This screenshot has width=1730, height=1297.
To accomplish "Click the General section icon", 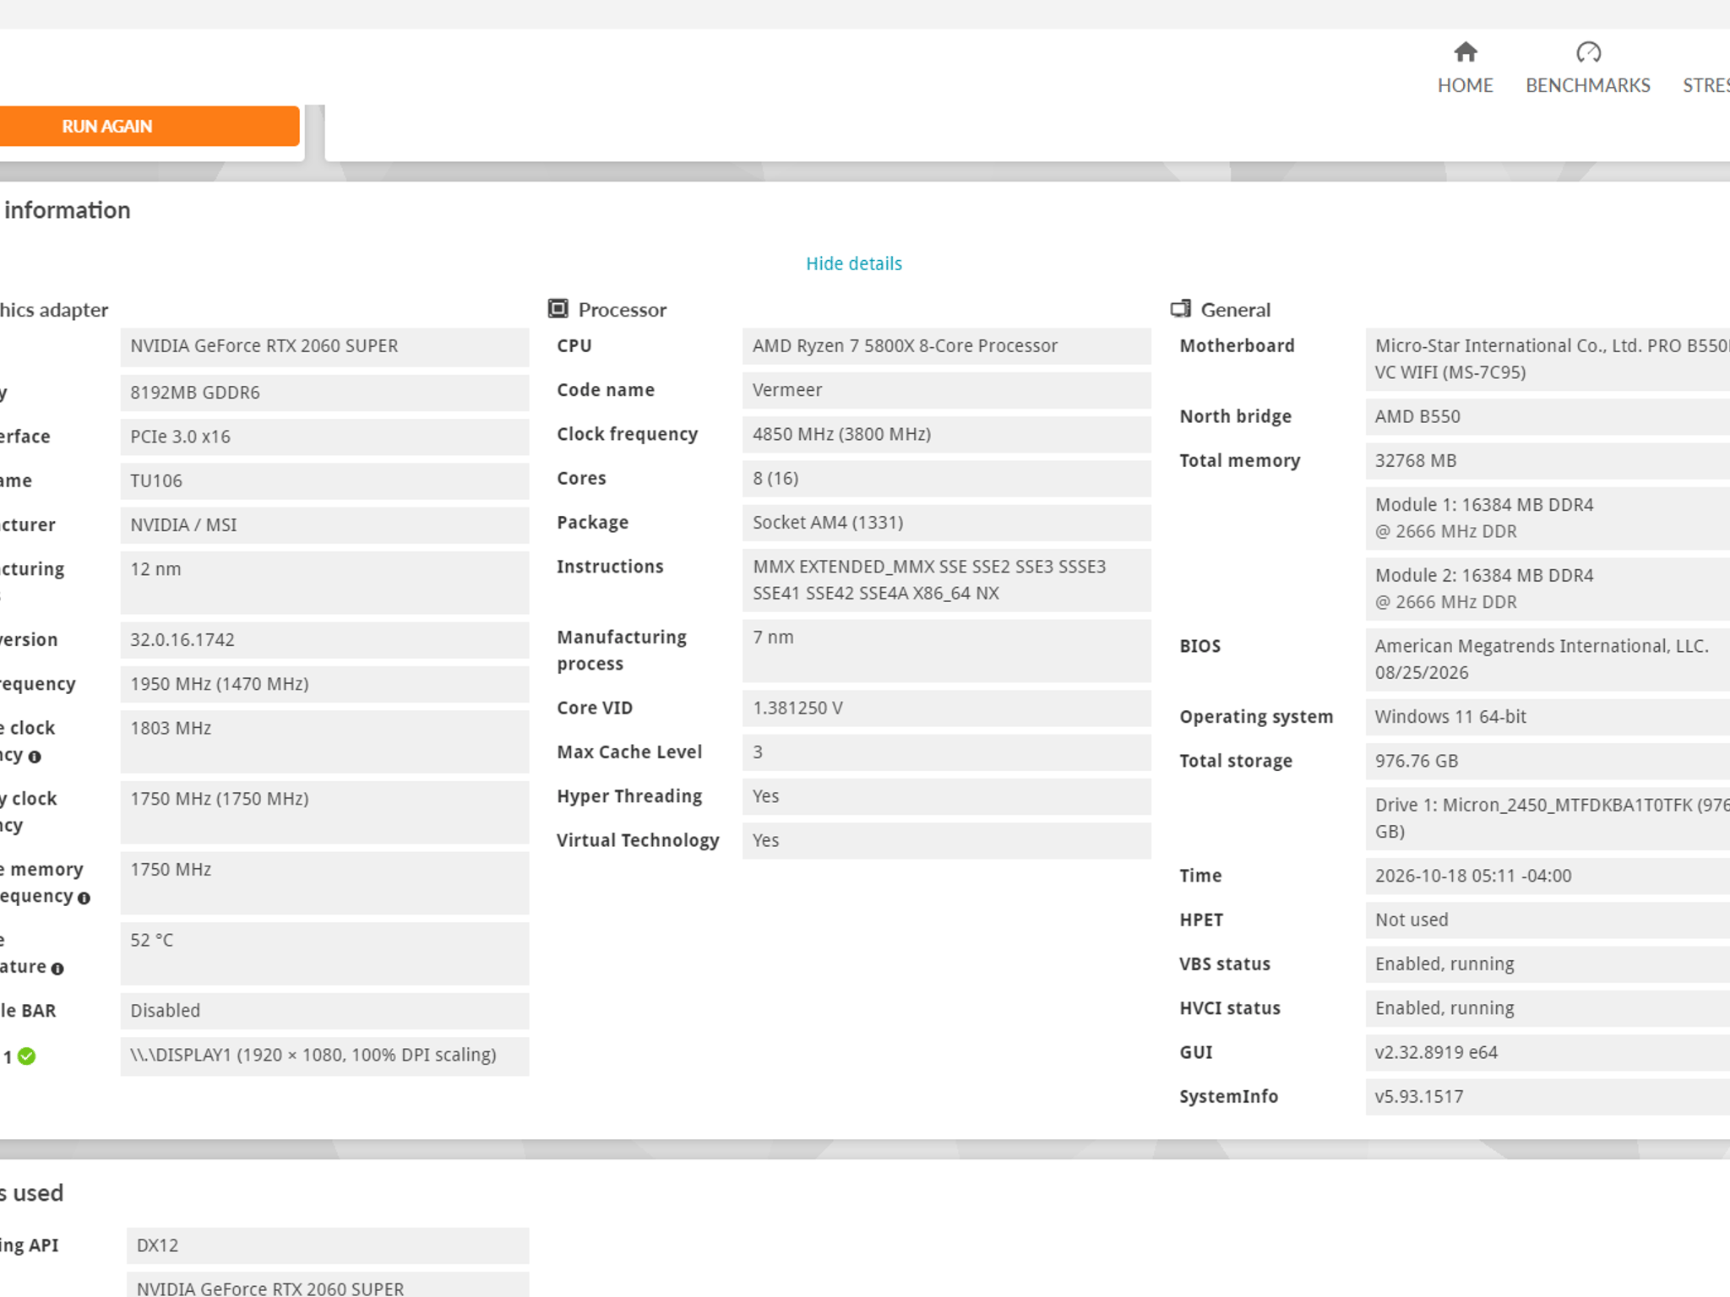I will (1180, 309).
